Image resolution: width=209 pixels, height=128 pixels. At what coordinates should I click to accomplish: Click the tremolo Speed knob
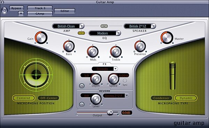pyautogui.click(x=114, y=79)
